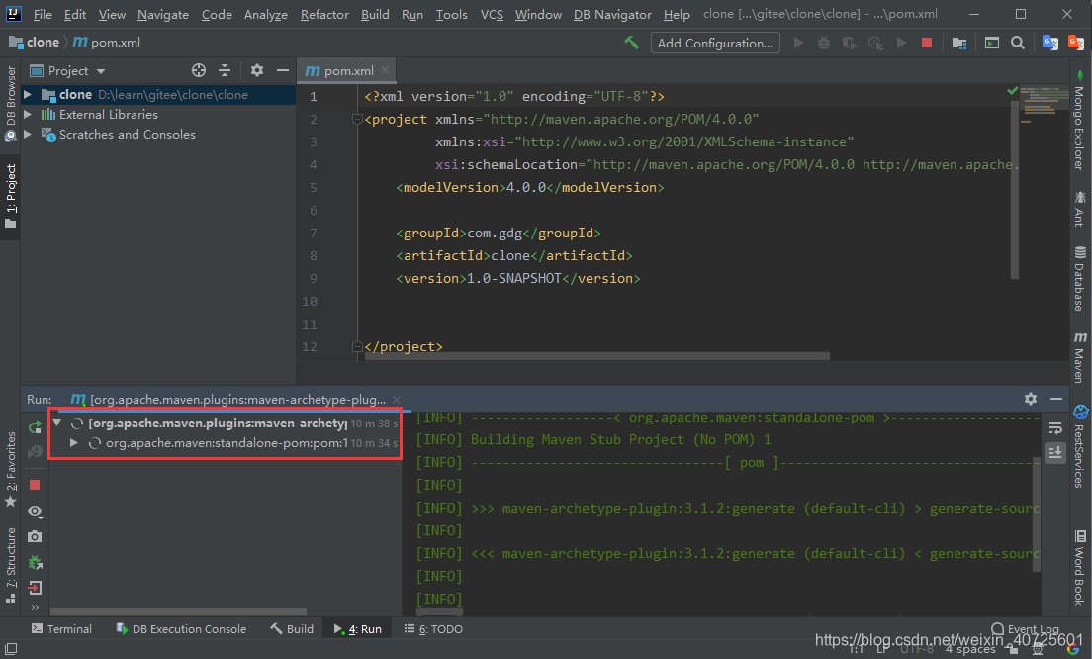Open DB Browser side panel
The width and height of the screenshot is (1092, 659).
pyautogui.click(x=11, y=104)
